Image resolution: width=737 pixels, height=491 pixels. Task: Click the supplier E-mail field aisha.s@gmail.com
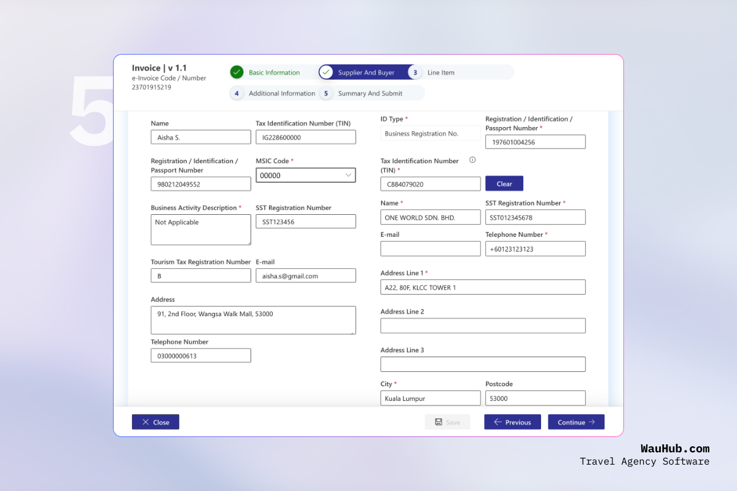pos(306,276)
